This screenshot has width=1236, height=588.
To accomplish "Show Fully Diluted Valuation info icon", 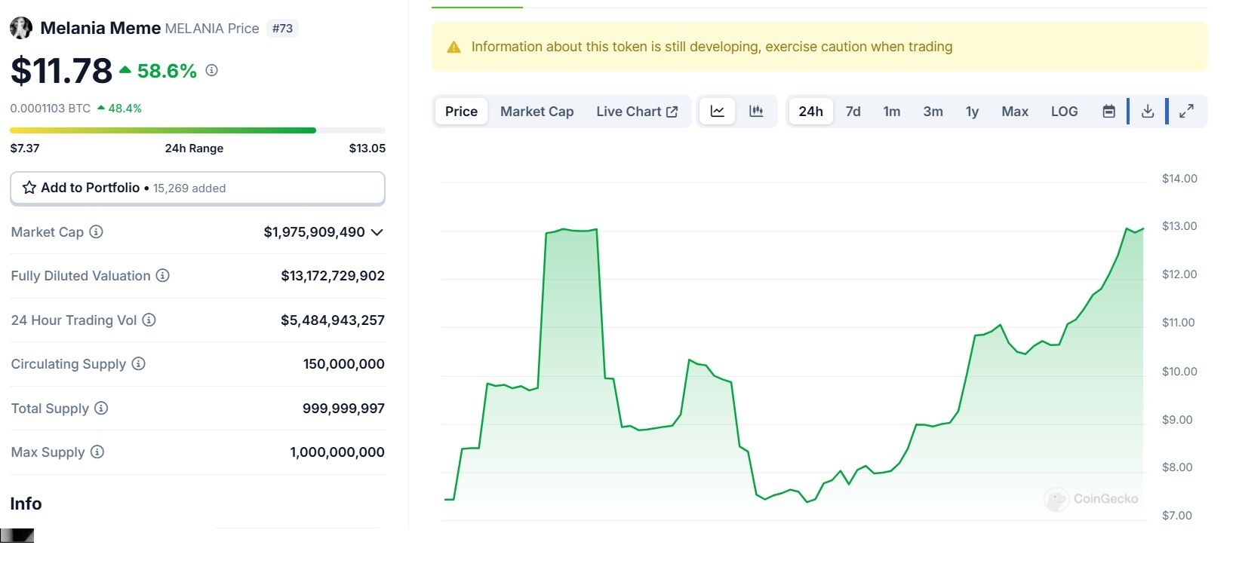I will (162, 275).
